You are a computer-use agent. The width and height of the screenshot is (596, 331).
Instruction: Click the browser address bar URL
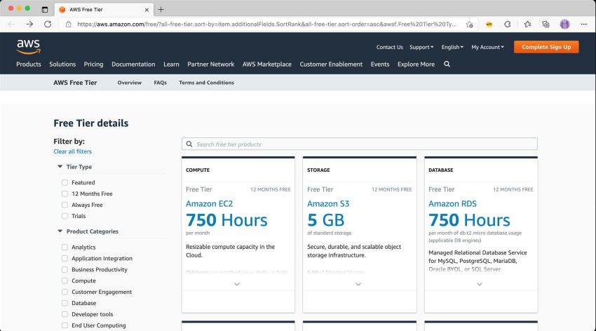tap(266, 24)
